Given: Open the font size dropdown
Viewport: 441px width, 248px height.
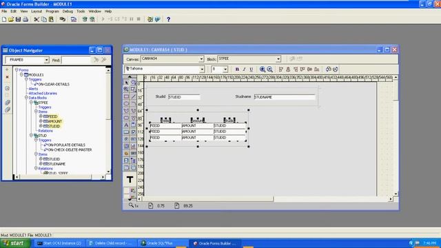Looking at the screenshot, I should (x=225, y=69).
